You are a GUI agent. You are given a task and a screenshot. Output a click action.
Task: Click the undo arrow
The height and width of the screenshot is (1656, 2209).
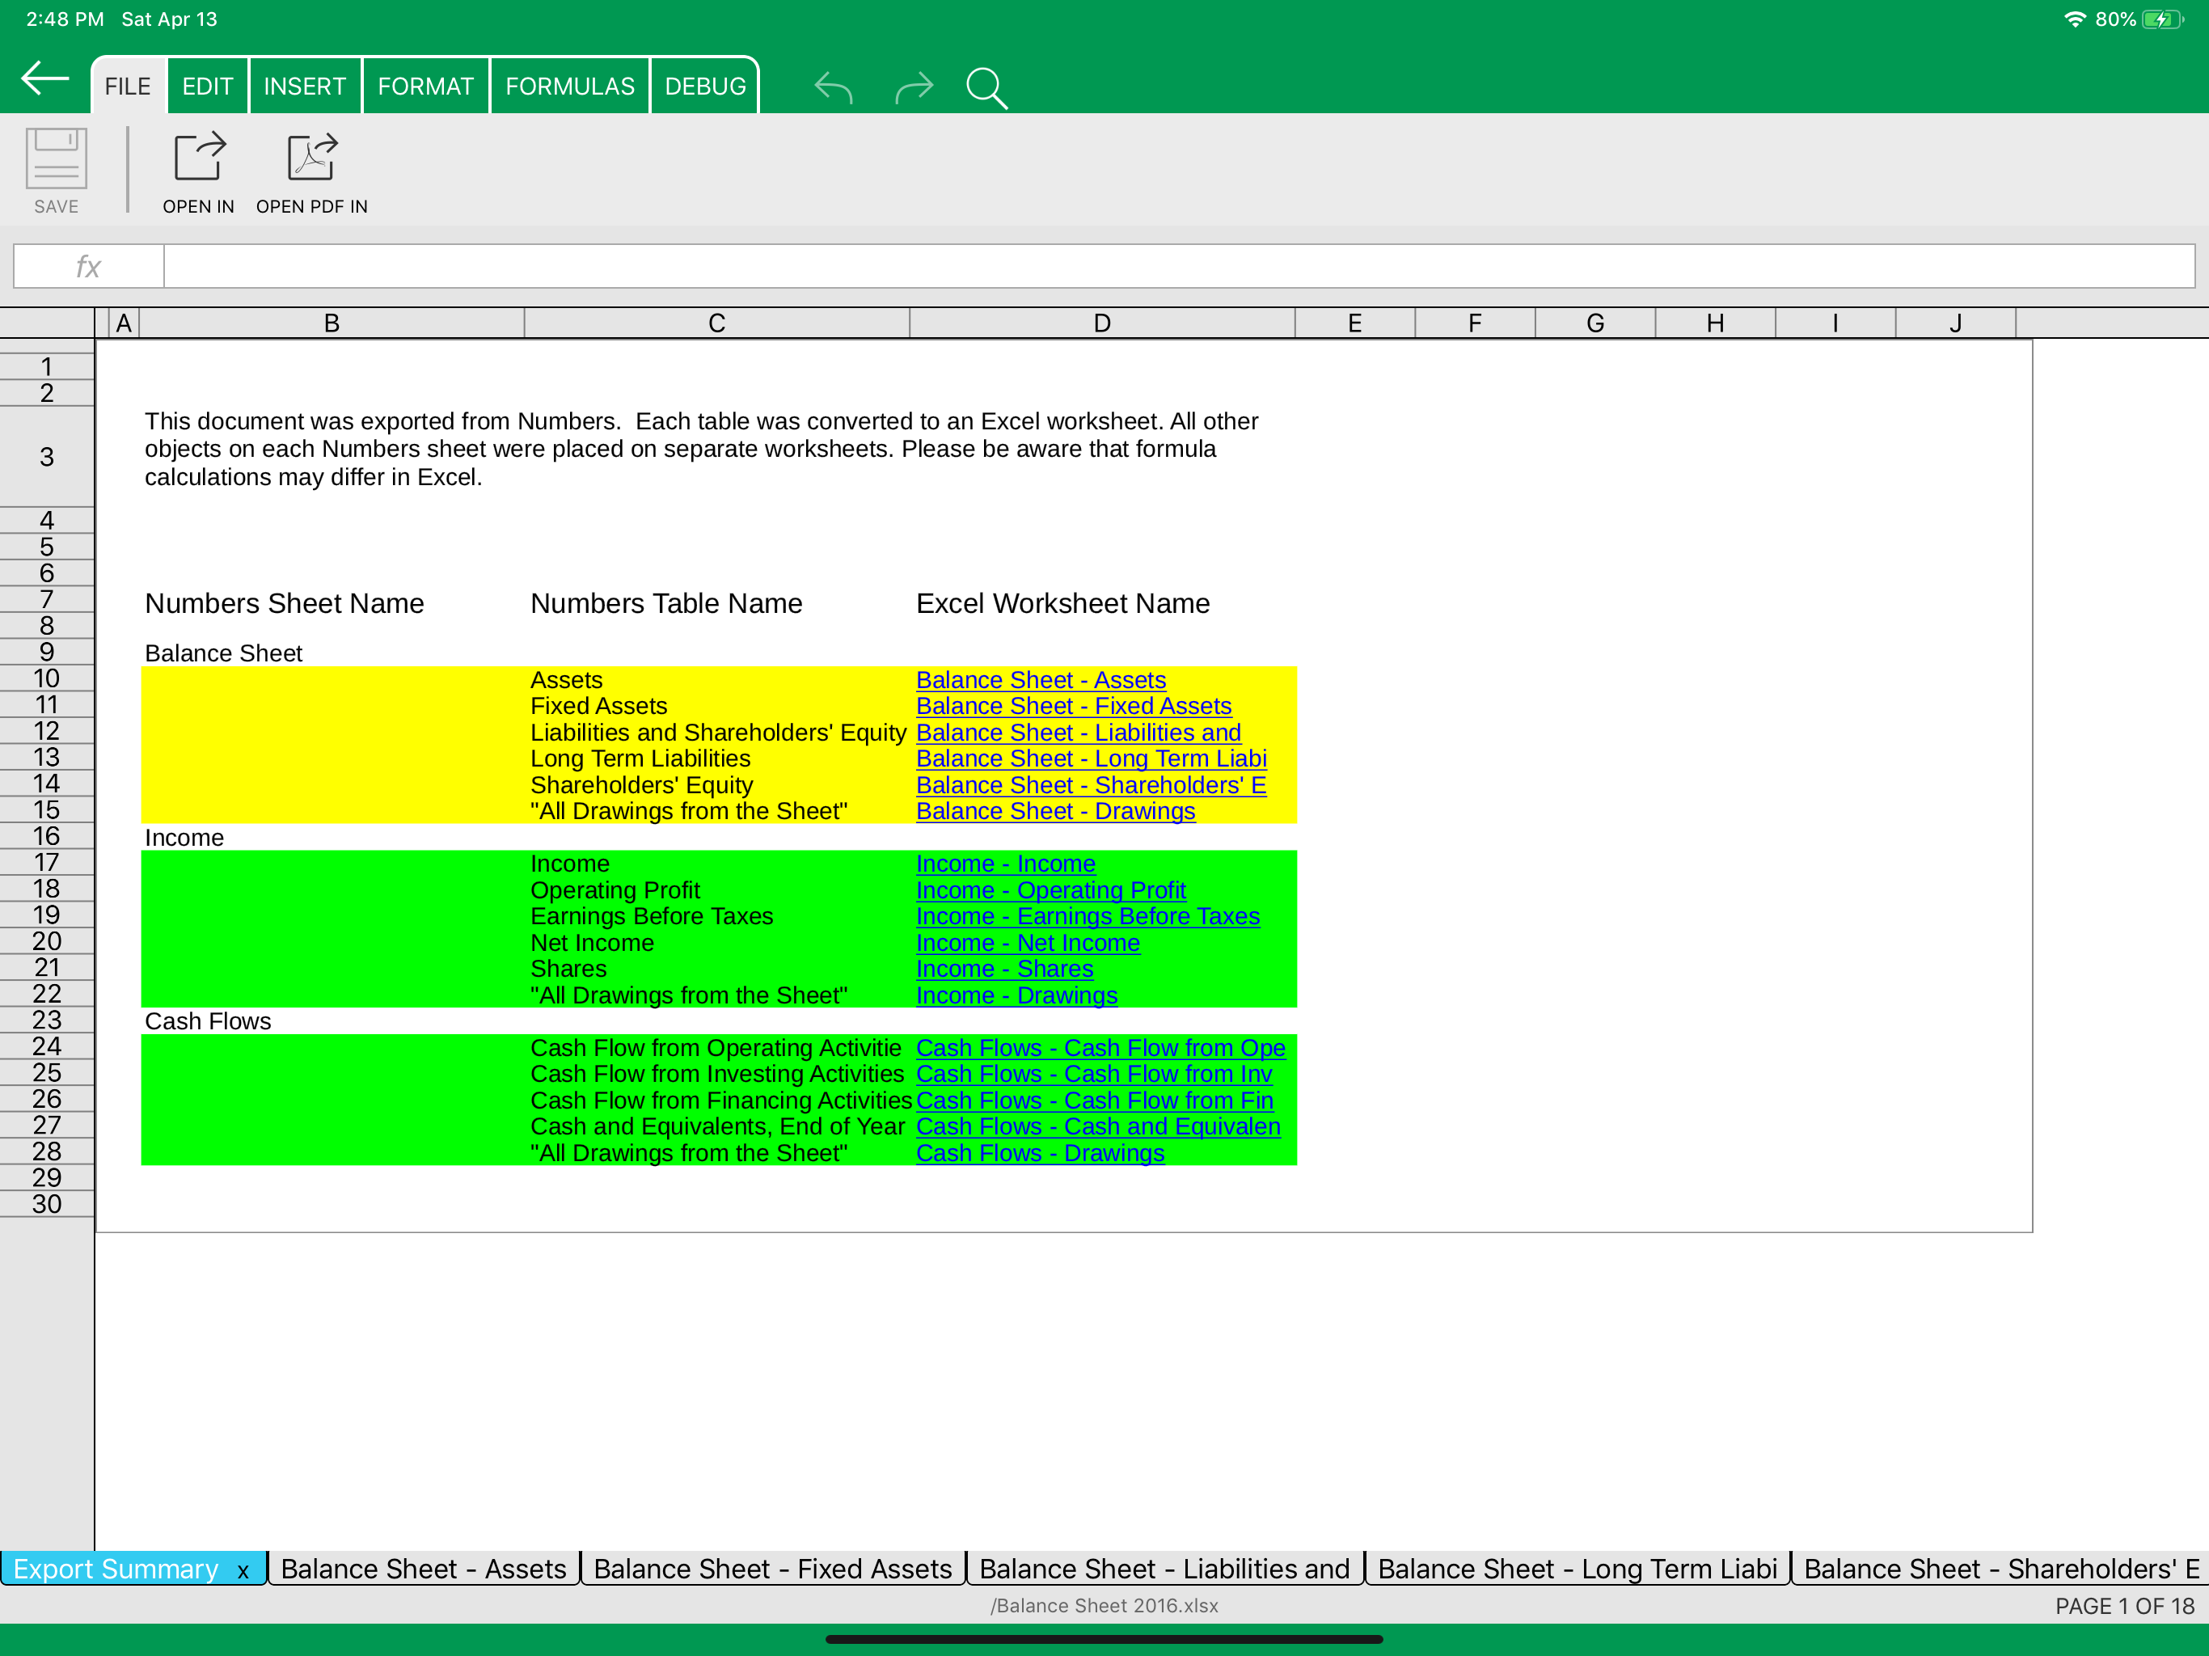(833, 88)
